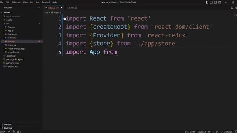Click the EXPLORER panel title
This screenshot has height=133, width=237.
tap(8, 8)
